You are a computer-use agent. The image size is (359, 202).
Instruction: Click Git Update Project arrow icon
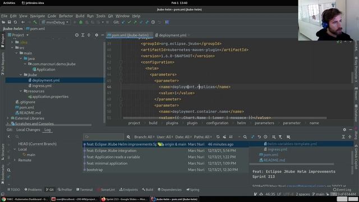tap(123, 22)
